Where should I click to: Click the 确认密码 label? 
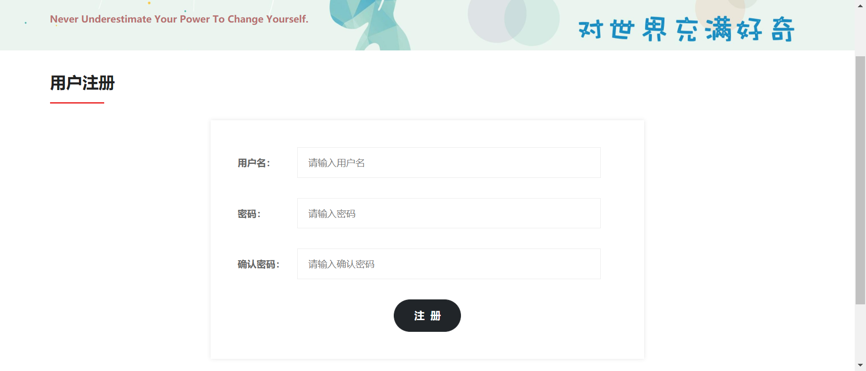(x=258, y=264)
